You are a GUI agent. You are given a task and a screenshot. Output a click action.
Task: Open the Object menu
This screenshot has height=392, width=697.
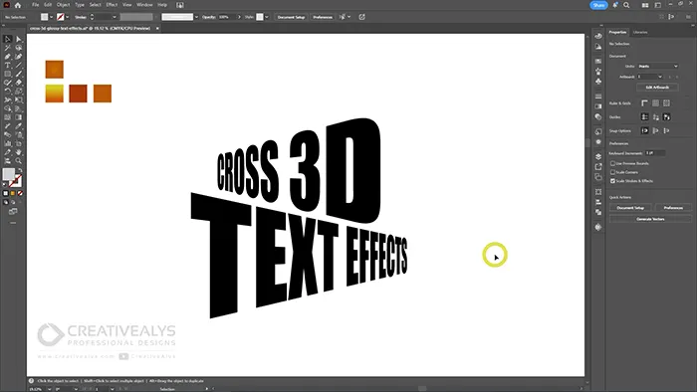tap(63, 5)
